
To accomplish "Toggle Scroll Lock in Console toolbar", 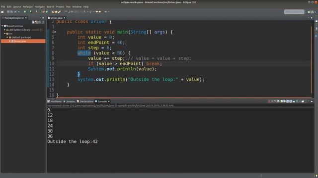I will pos(282,101).
